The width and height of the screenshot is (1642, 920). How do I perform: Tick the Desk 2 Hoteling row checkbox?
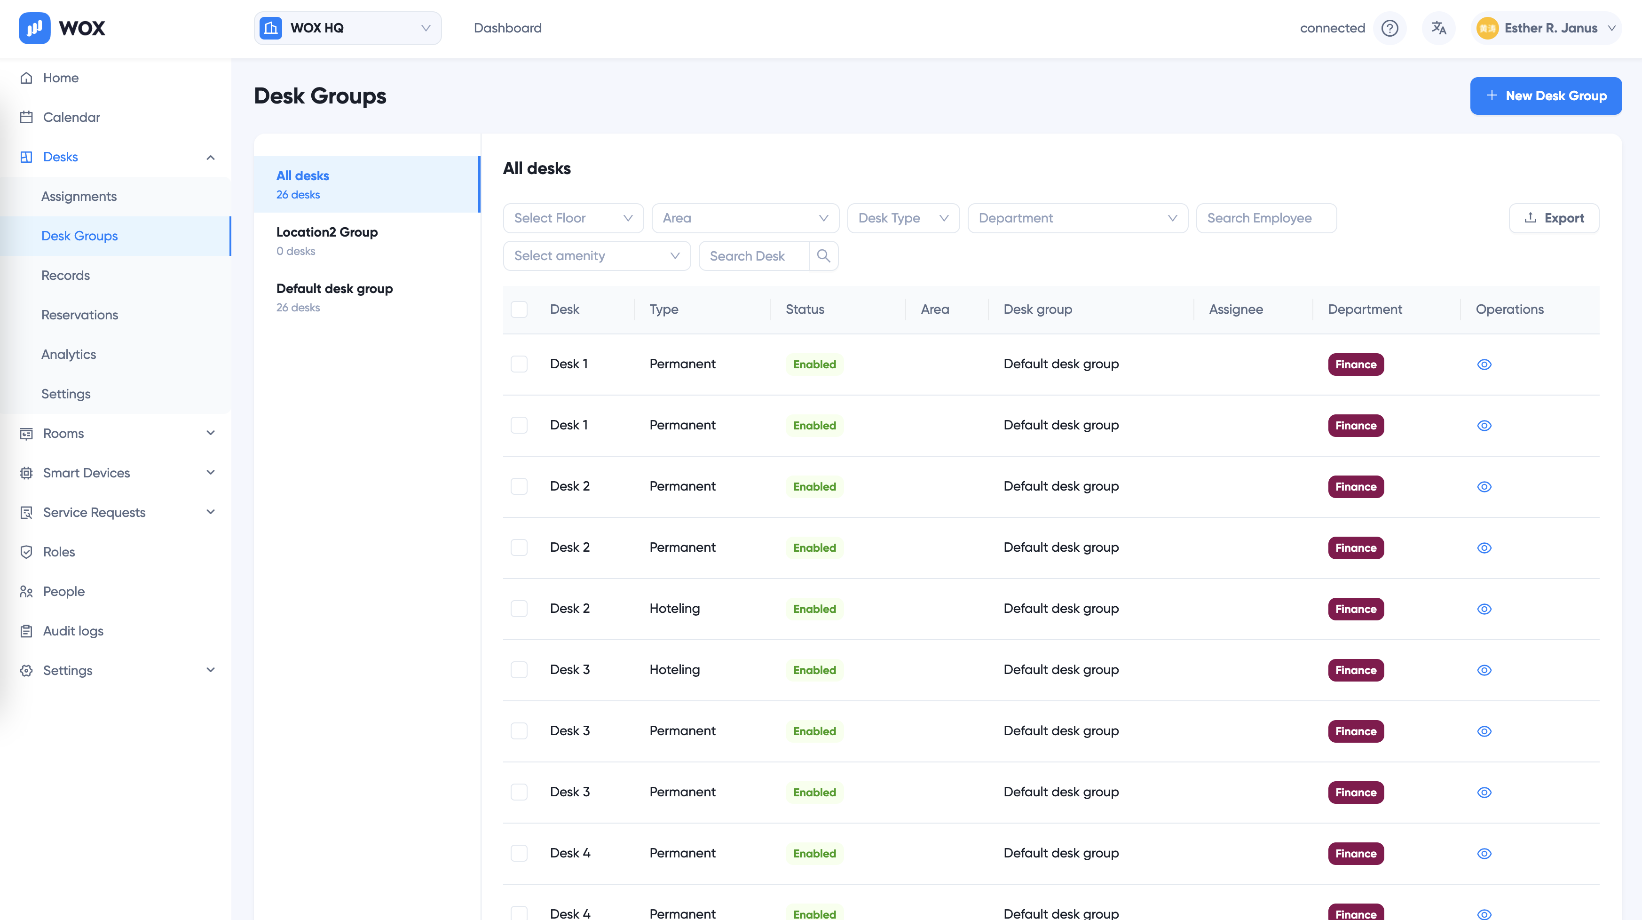pyautogui.click(x=519, y=608)
